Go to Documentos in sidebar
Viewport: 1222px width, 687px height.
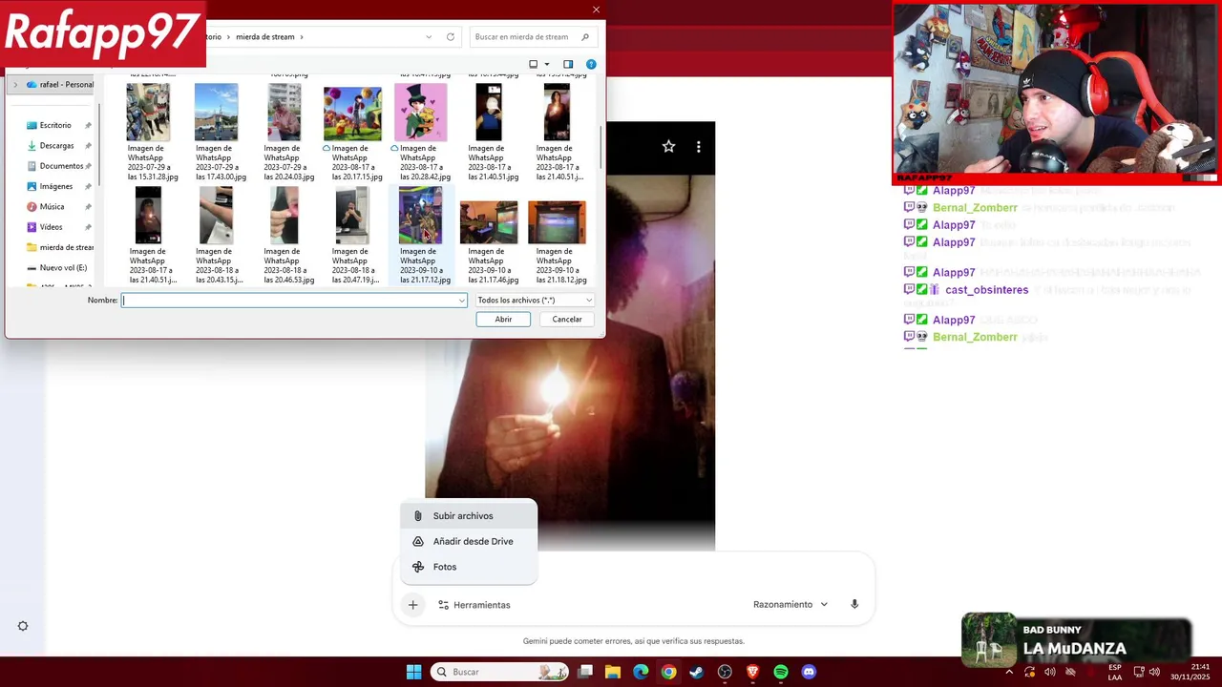coord(61,166)
